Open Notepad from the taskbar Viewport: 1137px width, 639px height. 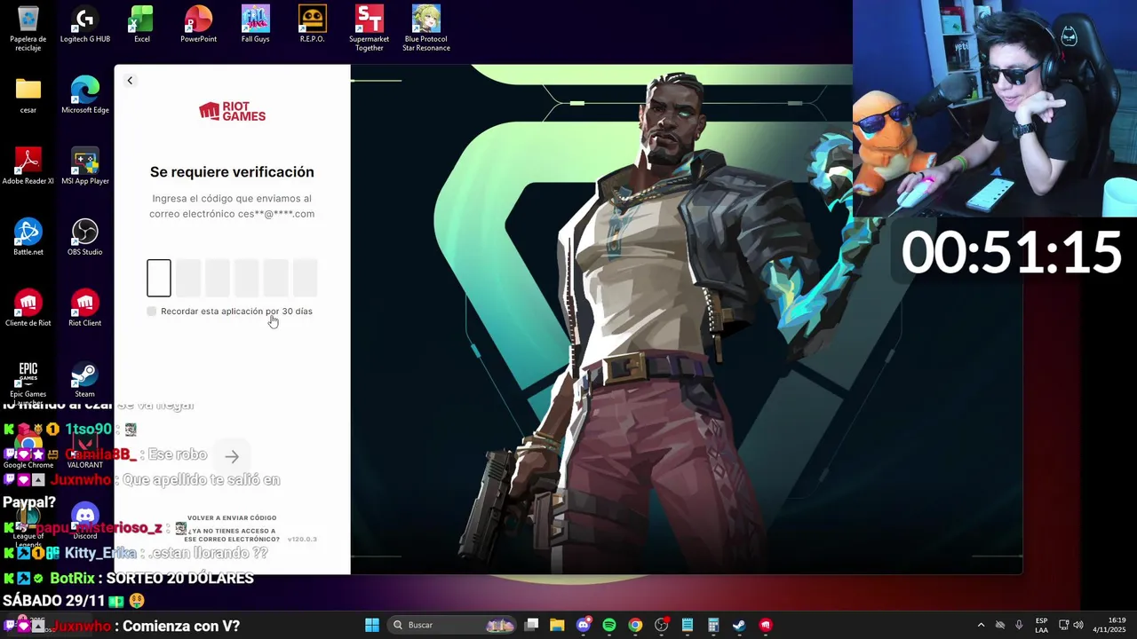pyautogui.click(x=688, y=625)
